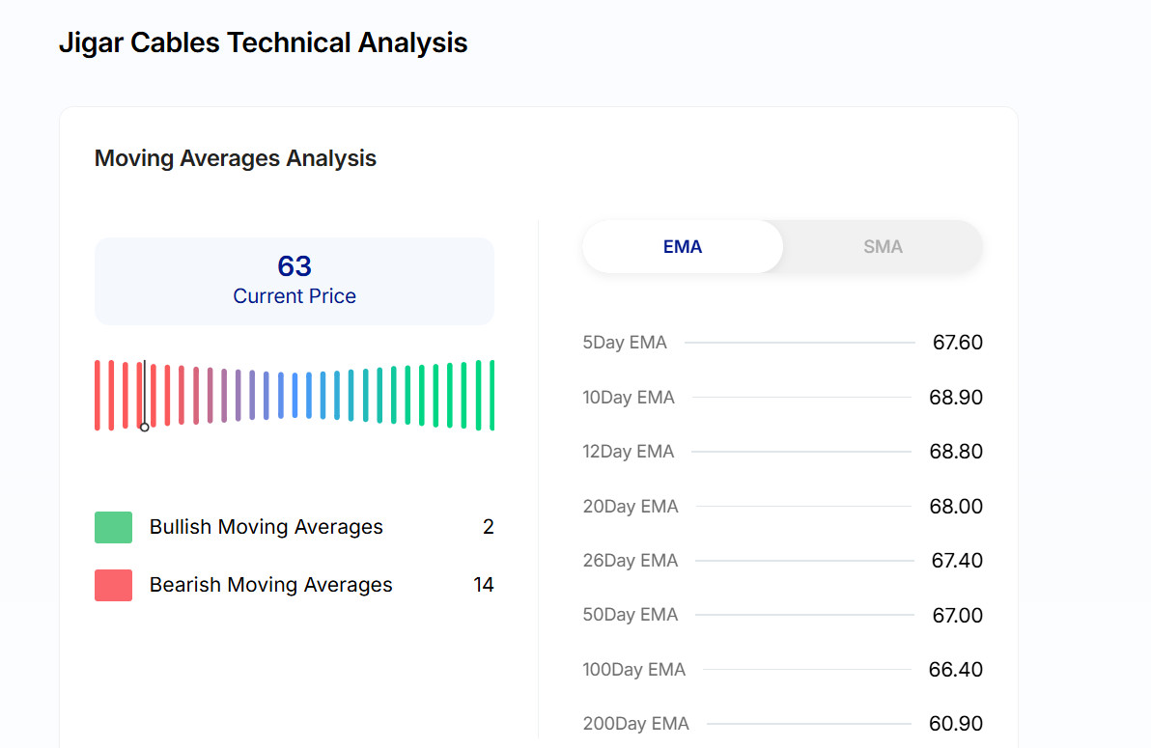The width and height of the screenshot is (1151, 748).
Task: Select the 50Day EMA label
Action: 631,615
